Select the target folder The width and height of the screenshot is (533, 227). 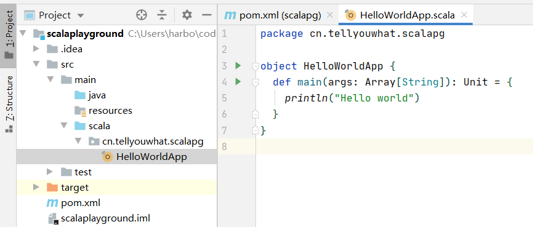click(75, 187)
